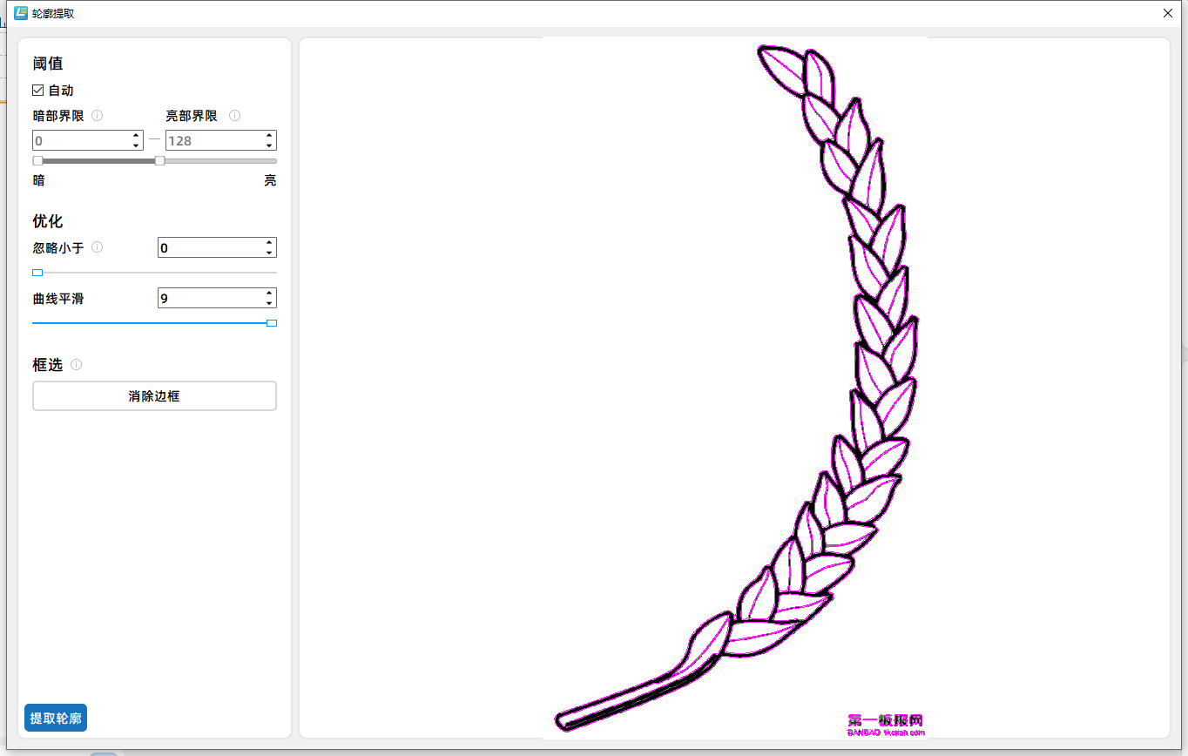Viewport: 1188px width, 756px height.
Task: Click the 曲线平滑 slider handle
Action: (272, 323)
